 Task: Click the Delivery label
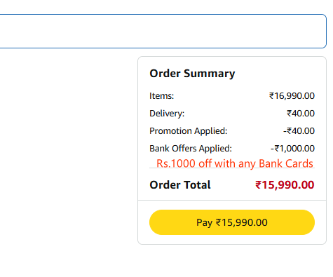tap(167, 114)
